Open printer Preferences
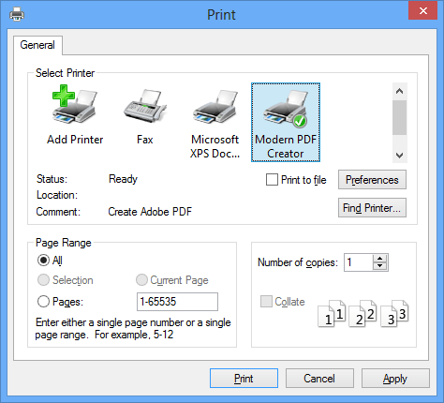444x403 pixels. click(372, 180)
